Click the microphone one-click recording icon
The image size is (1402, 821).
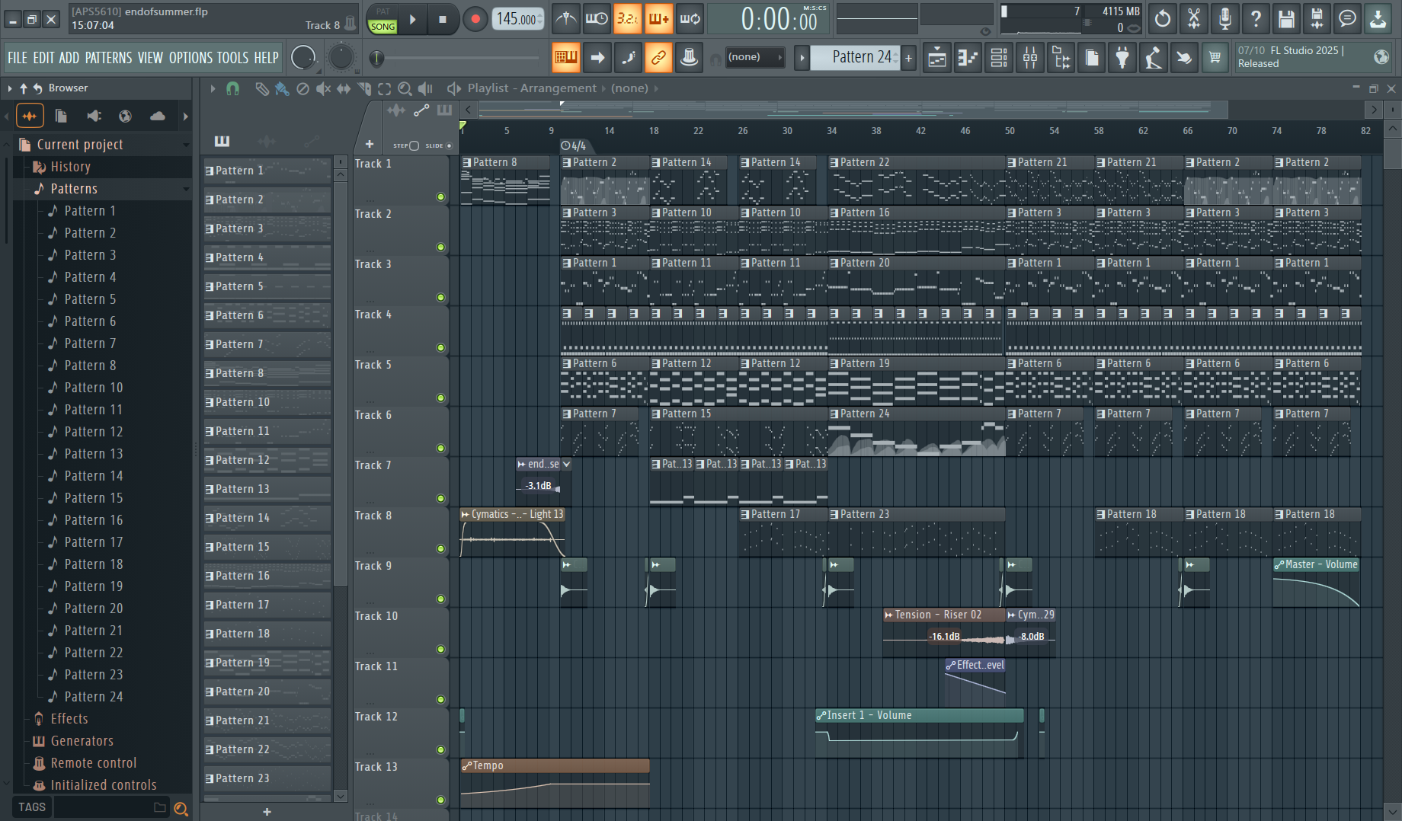coord(1224,19)
